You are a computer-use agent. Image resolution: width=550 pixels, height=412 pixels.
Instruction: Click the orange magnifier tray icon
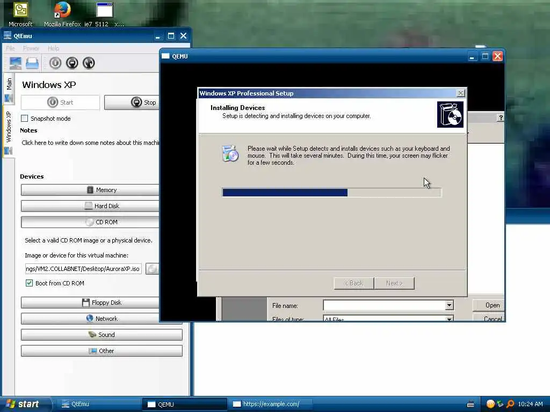pyautogui.click(x=510, y=404)
